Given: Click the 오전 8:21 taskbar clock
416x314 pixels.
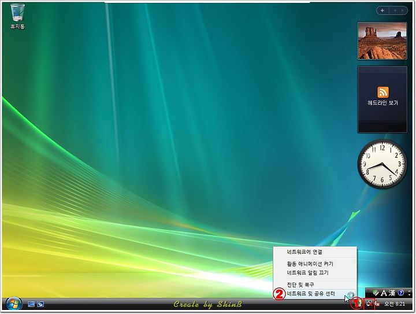Looking at the screenshot, I should [x=395, y=304].
